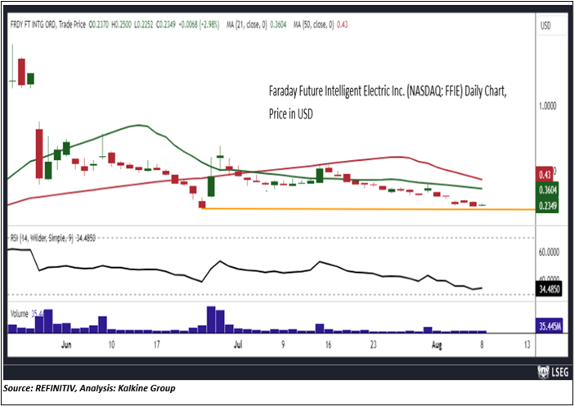Viewport: 574px width, 406px height.
Task: Click the 9 date label on time axis
Action: pyautogui.click(x=283, y=345)
